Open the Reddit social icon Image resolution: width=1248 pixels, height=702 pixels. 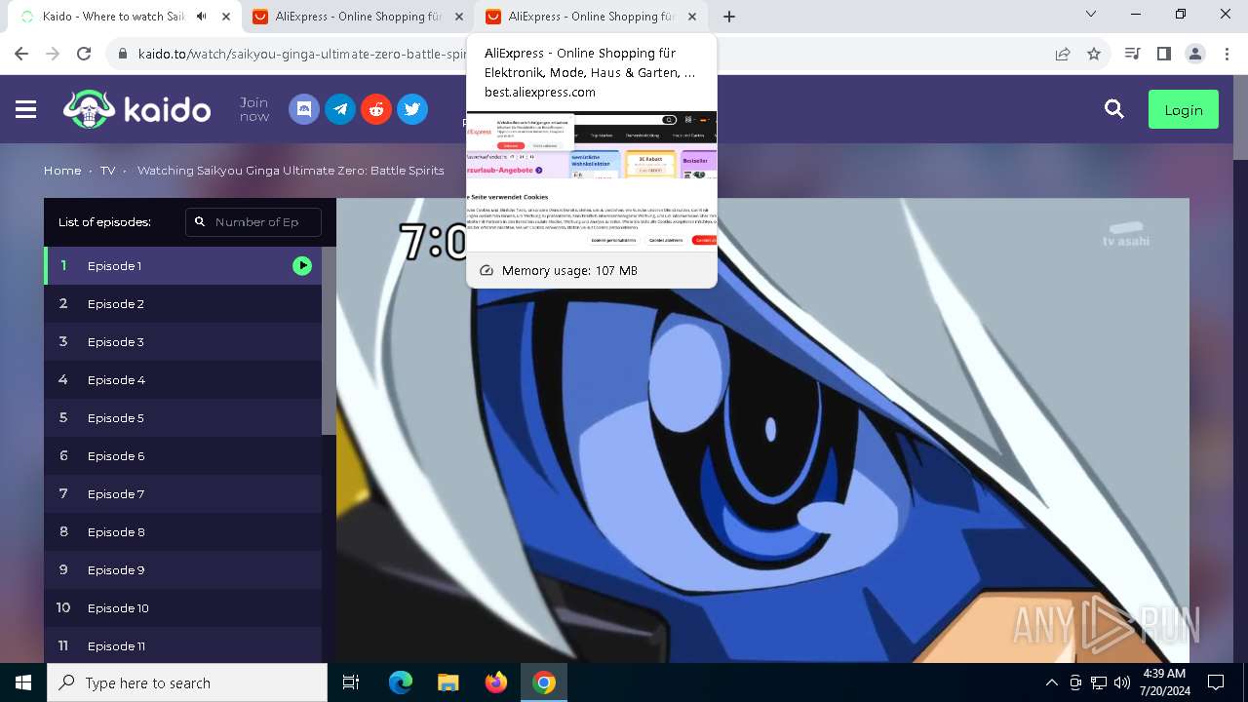tap(376, 109)
